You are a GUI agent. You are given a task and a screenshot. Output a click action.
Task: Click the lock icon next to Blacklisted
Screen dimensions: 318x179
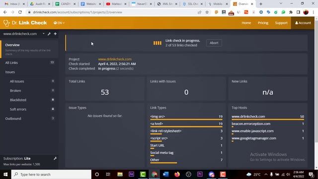[53, 99]
